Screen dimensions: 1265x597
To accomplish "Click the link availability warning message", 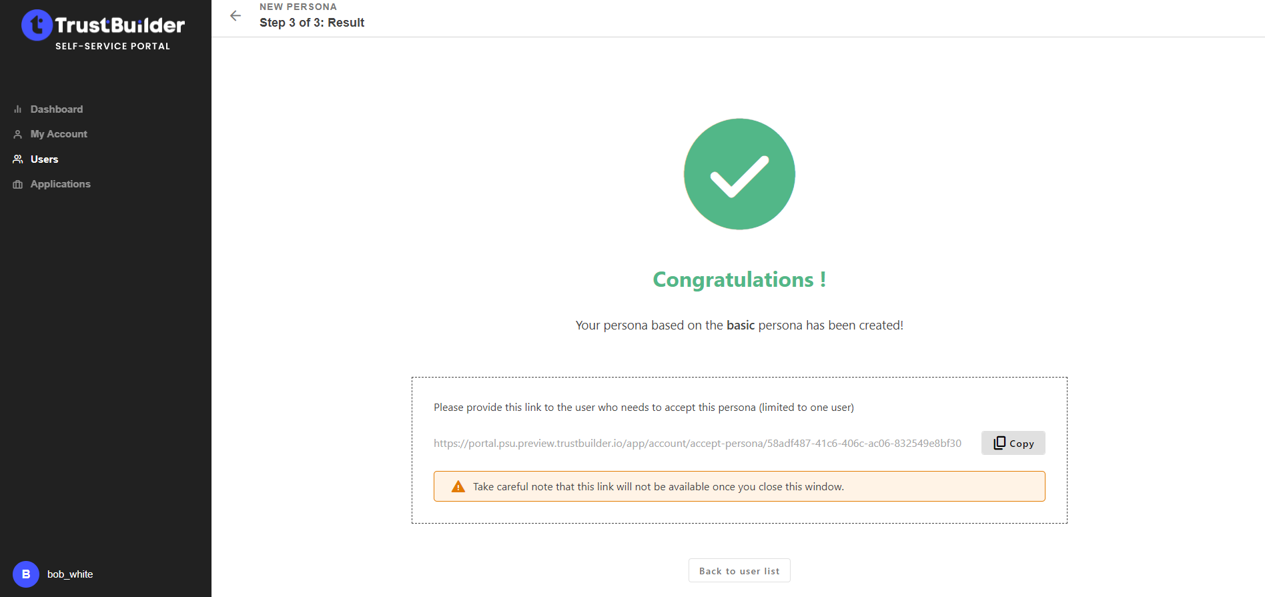I will pyautogui.click(x=658, y=487).
